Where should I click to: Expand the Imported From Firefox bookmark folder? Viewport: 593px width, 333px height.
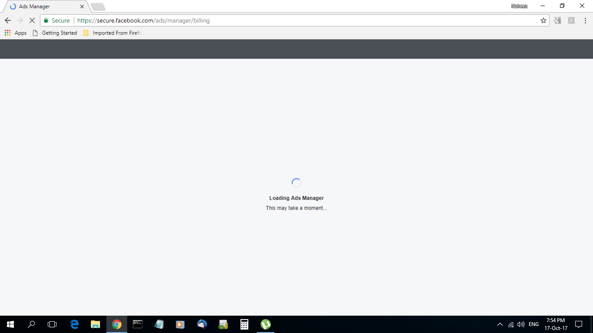tap(112, 33)
